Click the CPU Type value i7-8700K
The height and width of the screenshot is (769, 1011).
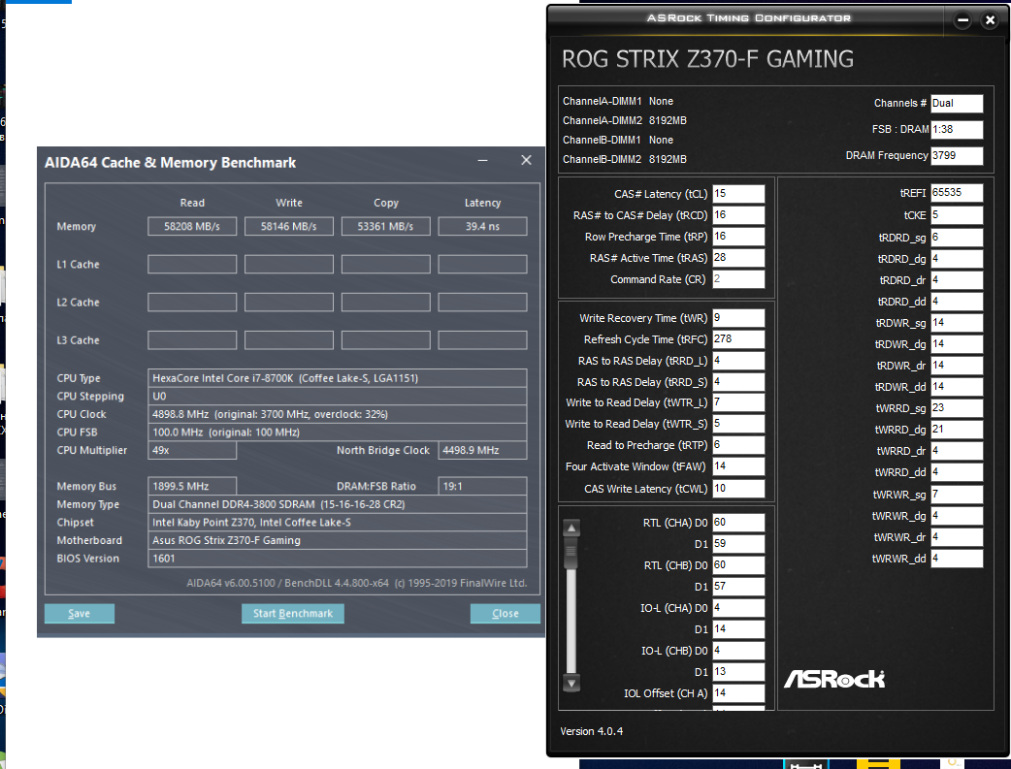(x=338, y=378)
